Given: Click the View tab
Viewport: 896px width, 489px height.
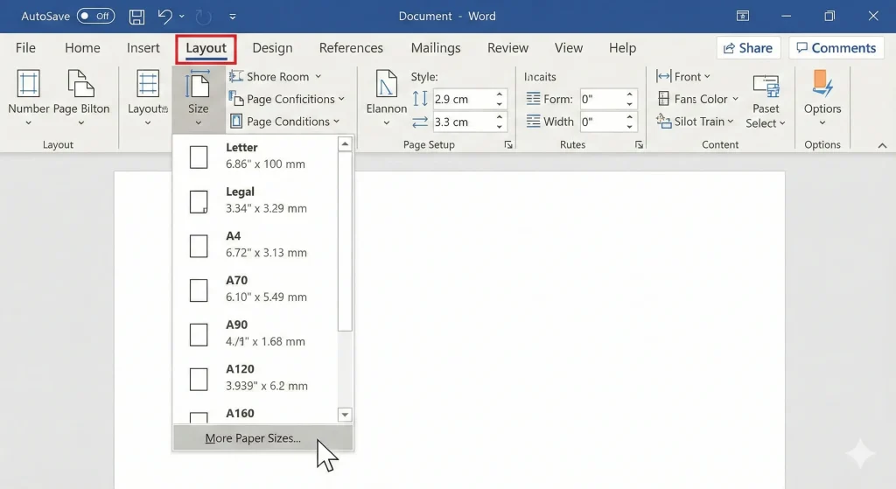Looking at the screenshot, I should pos(569,48).
